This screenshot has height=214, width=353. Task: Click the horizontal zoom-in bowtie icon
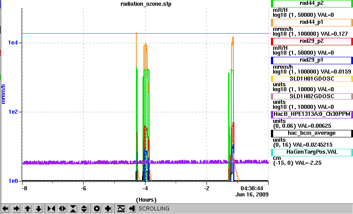(51, 209)
